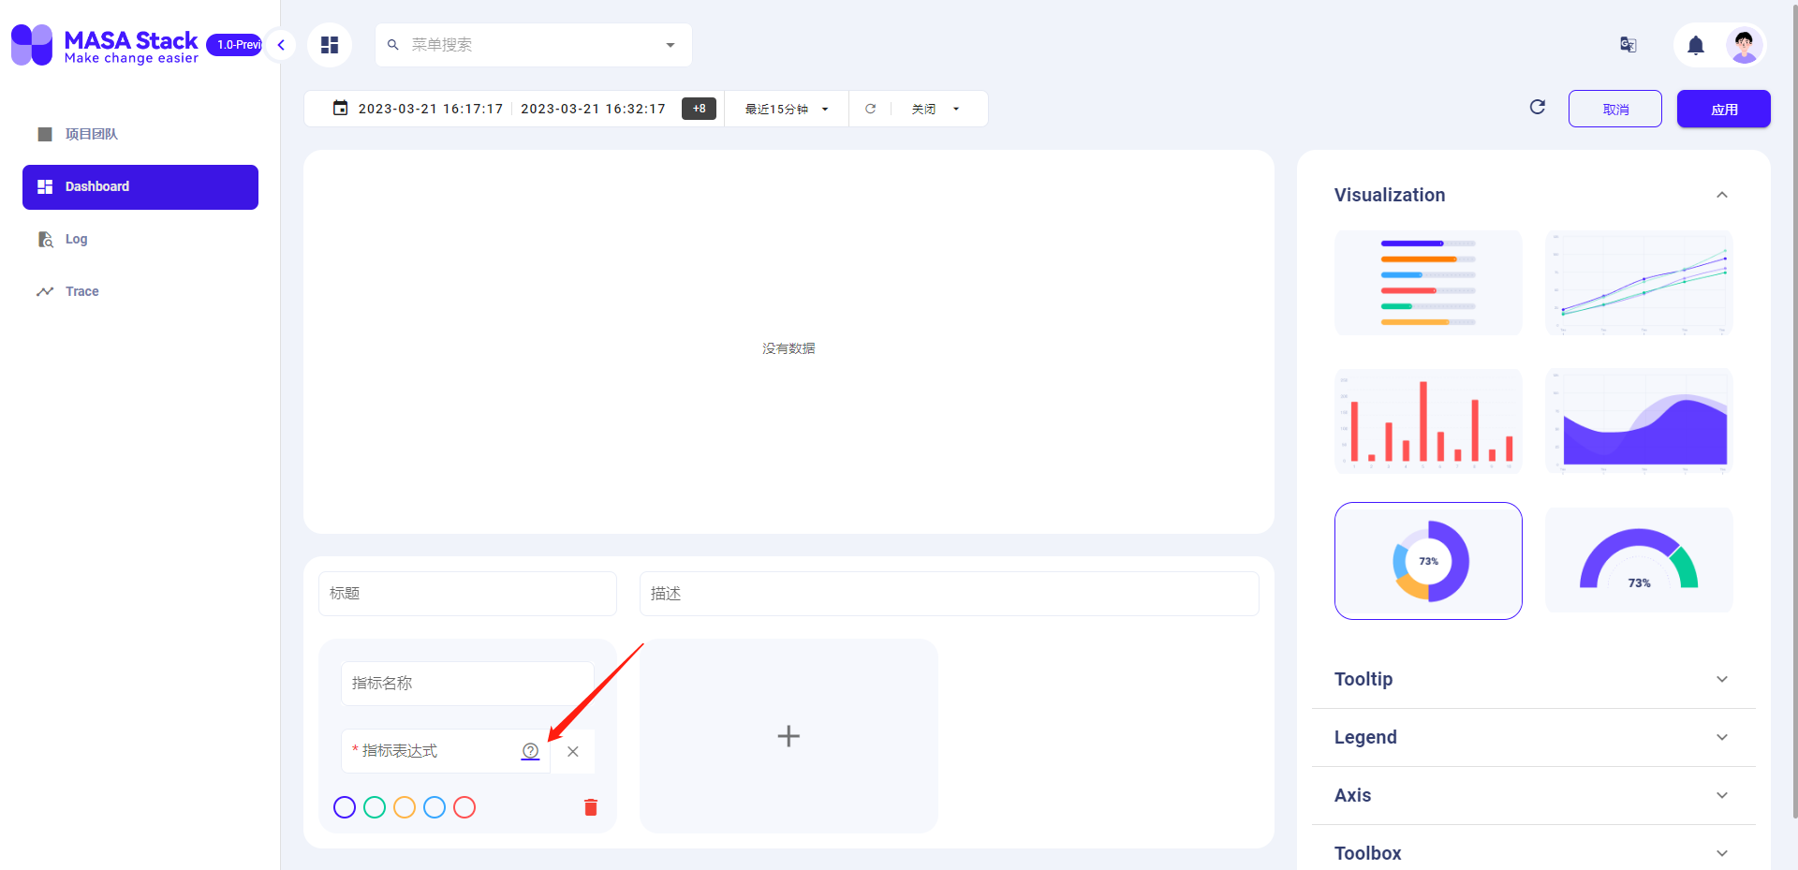Open the app grid menu icon
1798x870 pixels.
click(x=330, y=45)
